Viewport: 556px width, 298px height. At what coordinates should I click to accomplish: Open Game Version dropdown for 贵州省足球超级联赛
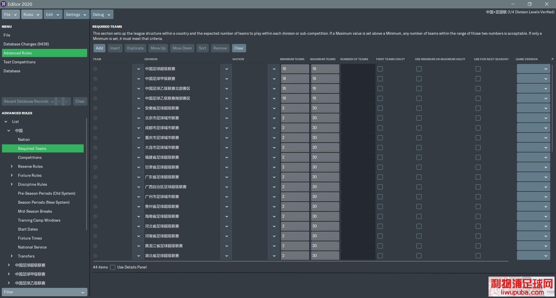point(533,207)
